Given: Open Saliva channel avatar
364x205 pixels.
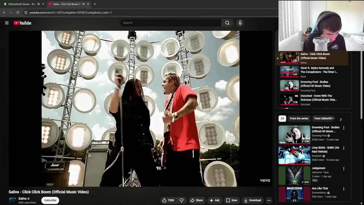Looking at the screenshot, I should click(x=12, y=200).
